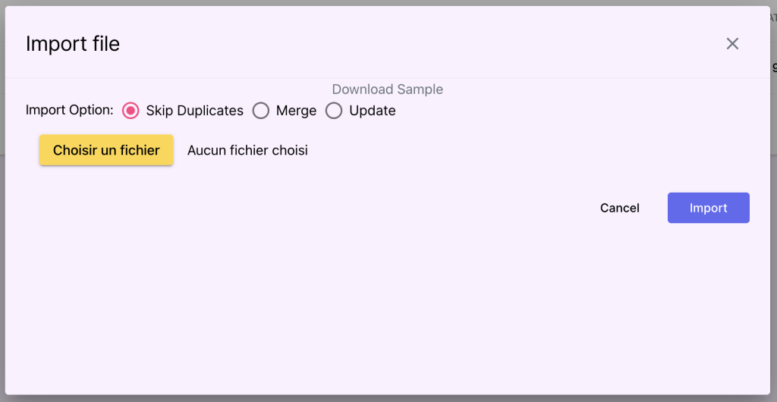Click the Download Sample link
The height and width of the screenshot is (402, 777).
coord(387,90)
